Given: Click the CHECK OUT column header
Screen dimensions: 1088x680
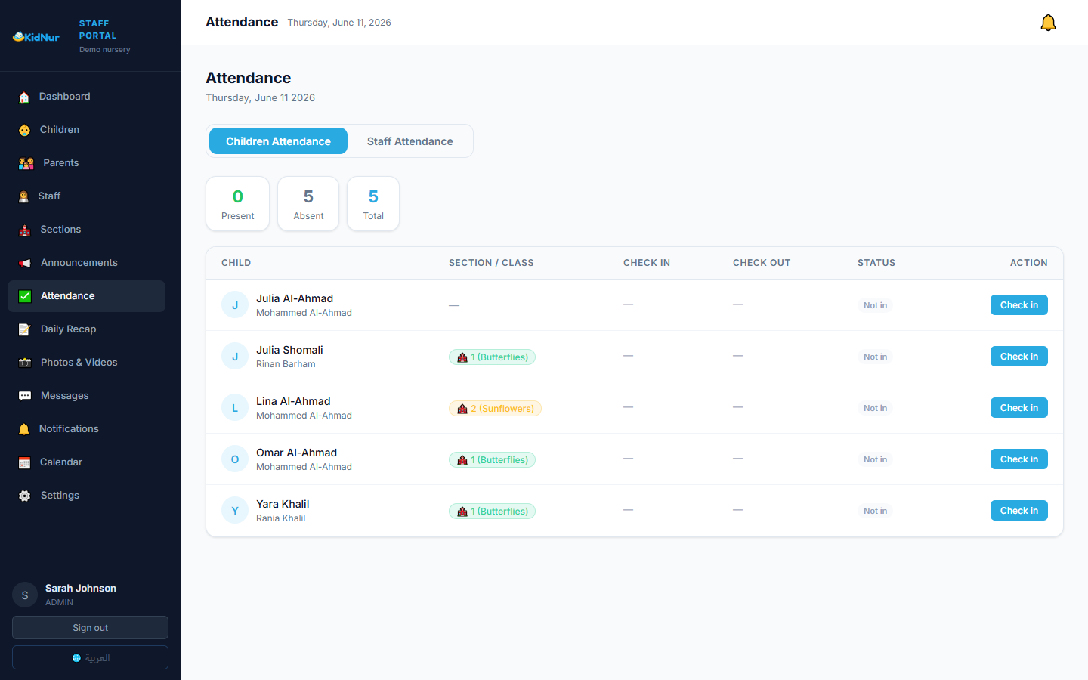Looking at the screenshot, I should coord(762,263).
